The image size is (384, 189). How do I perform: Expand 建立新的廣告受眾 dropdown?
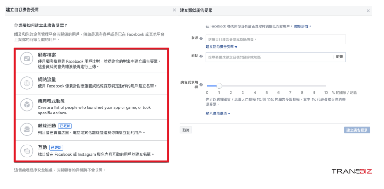[222, 47]
